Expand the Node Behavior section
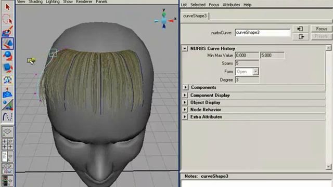Image resolution: width=333 pixels, height=187 pixels. [x=185, y=110]
